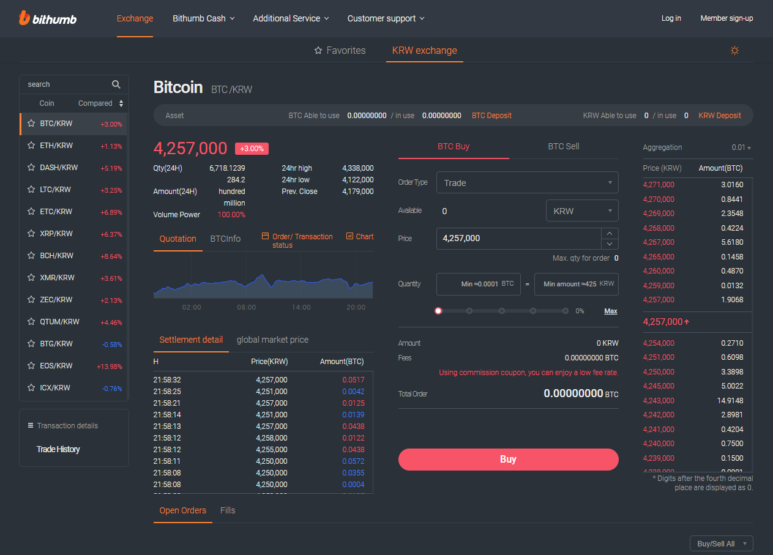The image size is (773, 555).
Task: Select order book price 4,243,000
Action: (659, 401)
